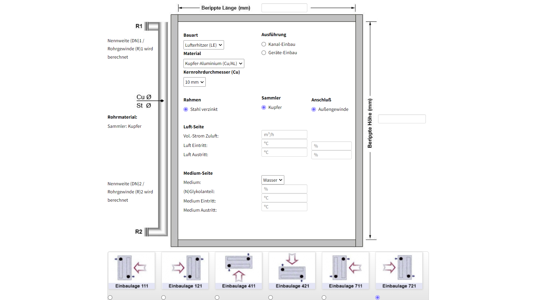Click the Medium-Seite section heading
This screenshot has width=533, height=300.
click(198, 173)
